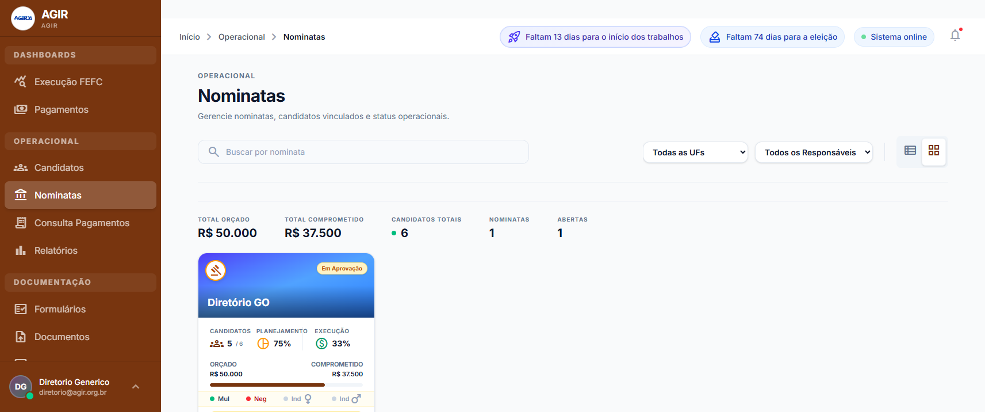Open notifications with the bell icon
Screen dimensions: 985x412
(x=955, y=36)
